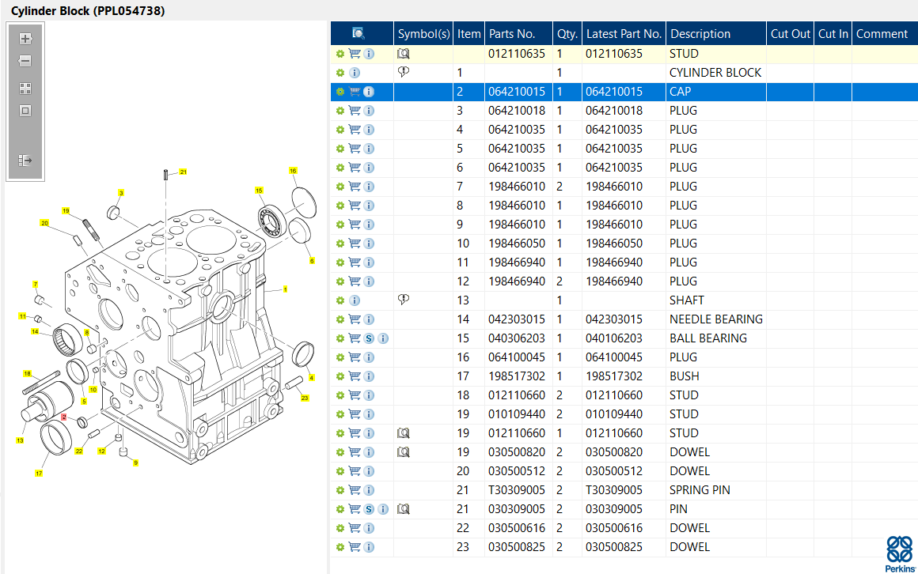Click the Latest Part No. column header
The image size is (918, 574).
[624, 33]
